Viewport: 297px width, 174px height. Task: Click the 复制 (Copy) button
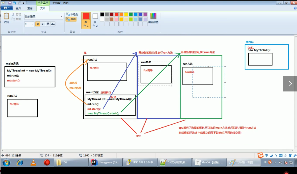(x=17, y=19)
